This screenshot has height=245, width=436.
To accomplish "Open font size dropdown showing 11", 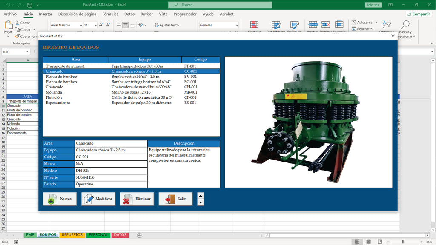I will 95,25.
